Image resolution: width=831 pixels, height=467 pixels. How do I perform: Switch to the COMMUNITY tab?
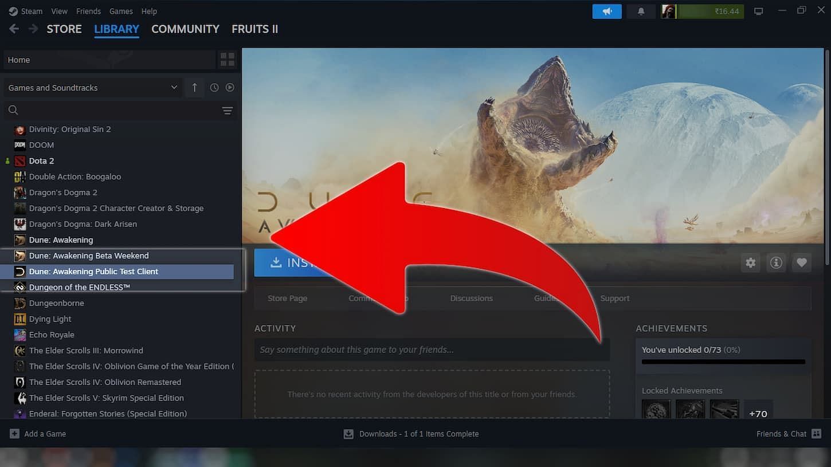tap(185, 29)
